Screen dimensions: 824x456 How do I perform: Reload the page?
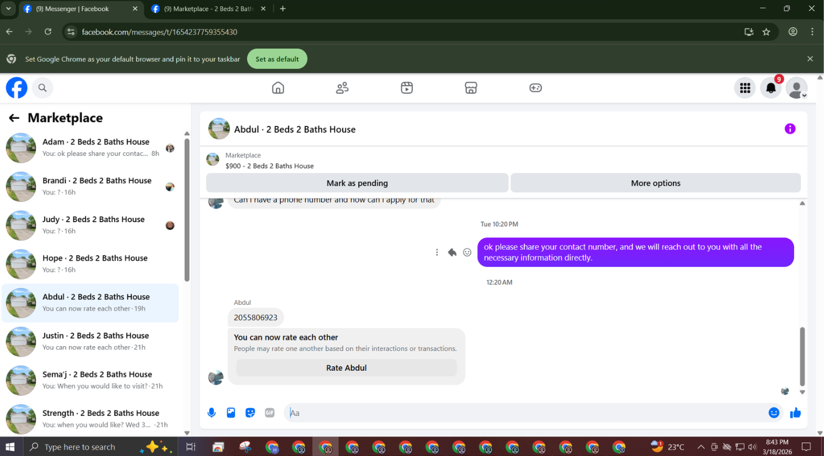(x=48, y=32)
